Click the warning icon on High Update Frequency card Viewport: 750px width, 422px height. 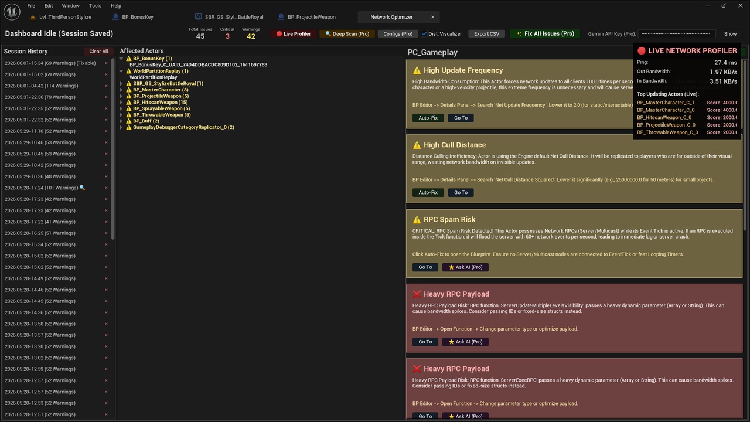[x=417, y=70]
